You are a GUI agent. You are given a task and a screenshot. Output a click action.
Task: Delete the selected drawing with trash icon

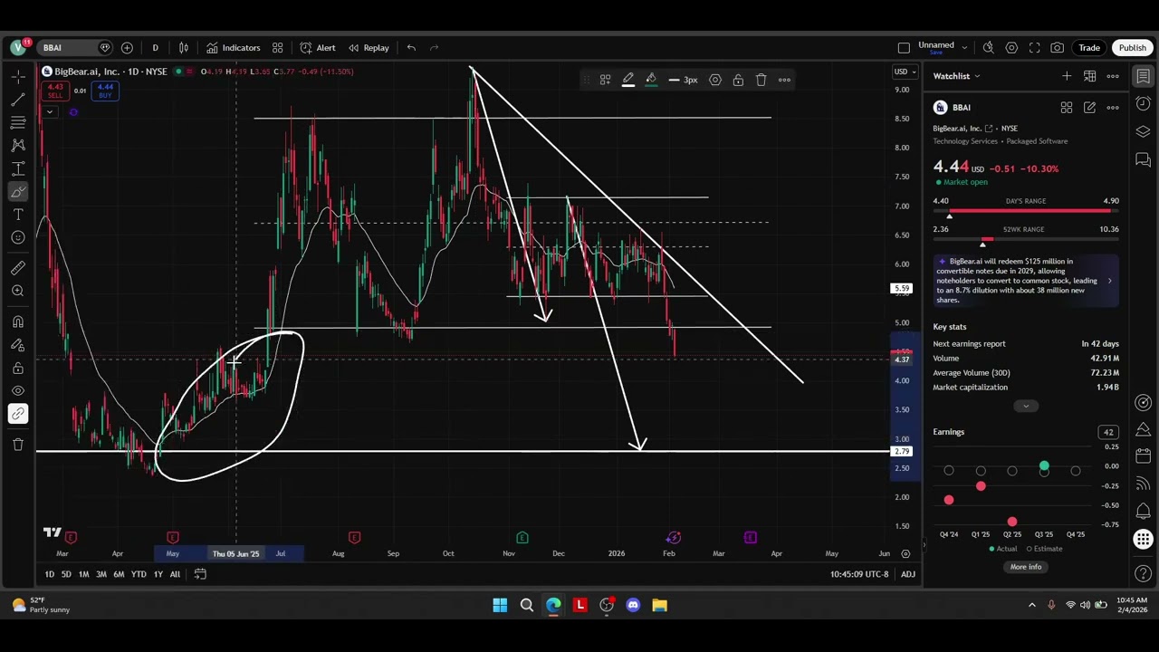pos(761,80)
